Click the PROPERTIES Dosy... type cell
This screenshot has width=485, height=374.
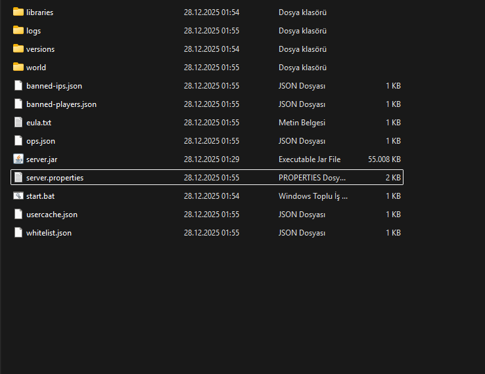coord(312,178)
